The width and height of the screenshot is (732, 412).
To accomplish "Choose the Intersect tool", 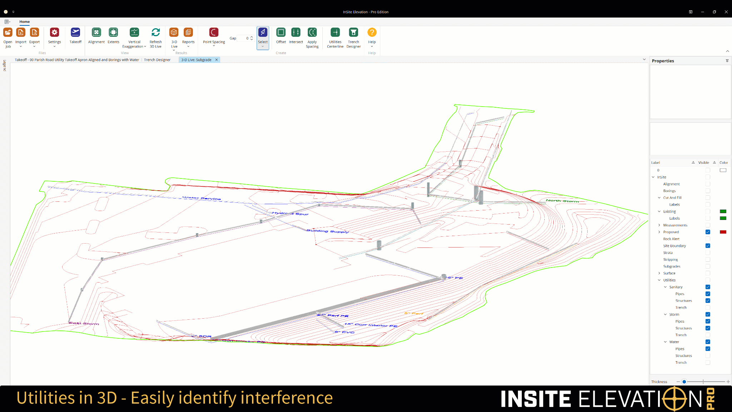I will [296, 36].
